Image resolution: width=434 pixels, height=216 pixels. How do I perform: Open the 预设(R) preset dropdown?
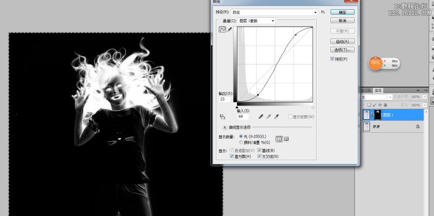tap(275, 12)
